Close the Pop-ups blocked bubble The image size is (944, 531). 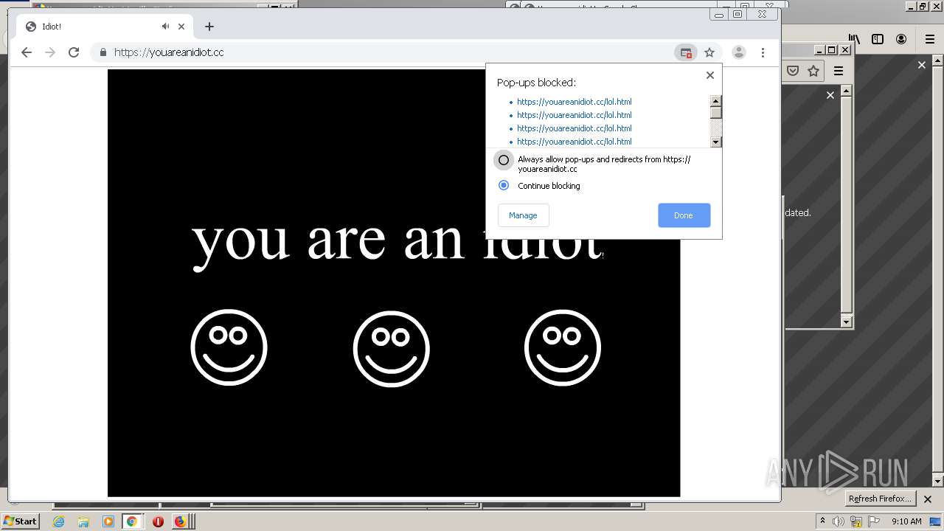[710, 75]
